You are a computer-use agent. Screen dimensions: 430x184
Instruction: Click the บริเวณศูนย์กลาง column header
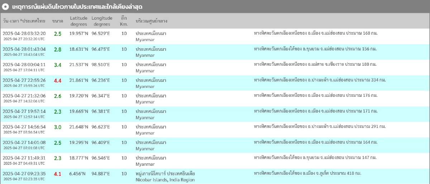[152, 21]
